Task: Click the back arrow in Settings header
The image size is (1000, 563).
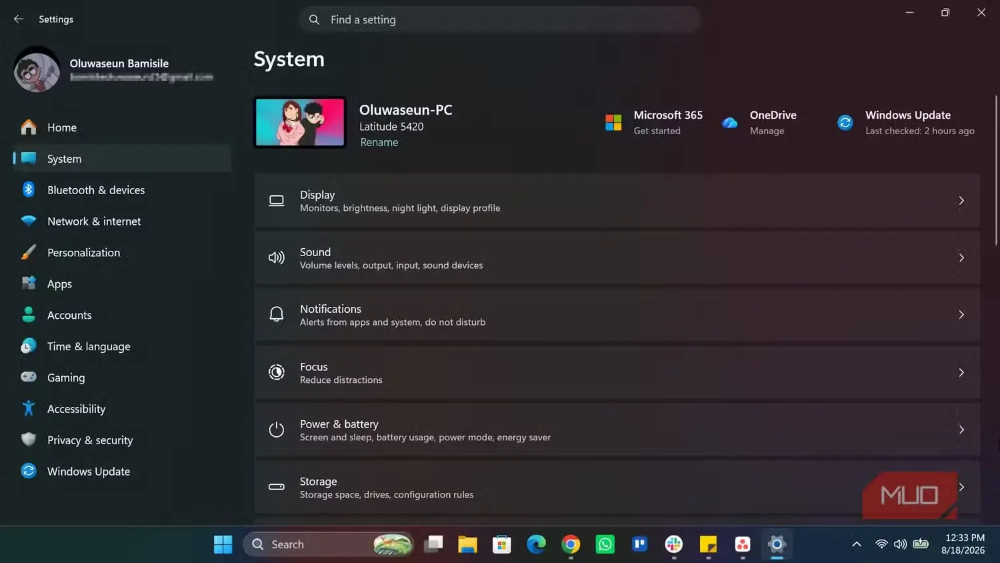Action: pyautogui.click(x=19, y=19)
